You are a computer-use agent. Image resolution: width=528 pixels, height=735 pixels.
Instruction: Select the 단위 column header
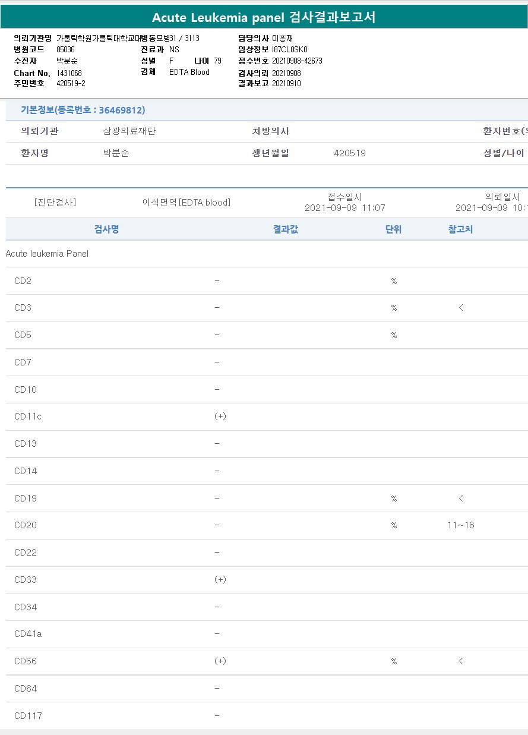click(x=394, y=229)
